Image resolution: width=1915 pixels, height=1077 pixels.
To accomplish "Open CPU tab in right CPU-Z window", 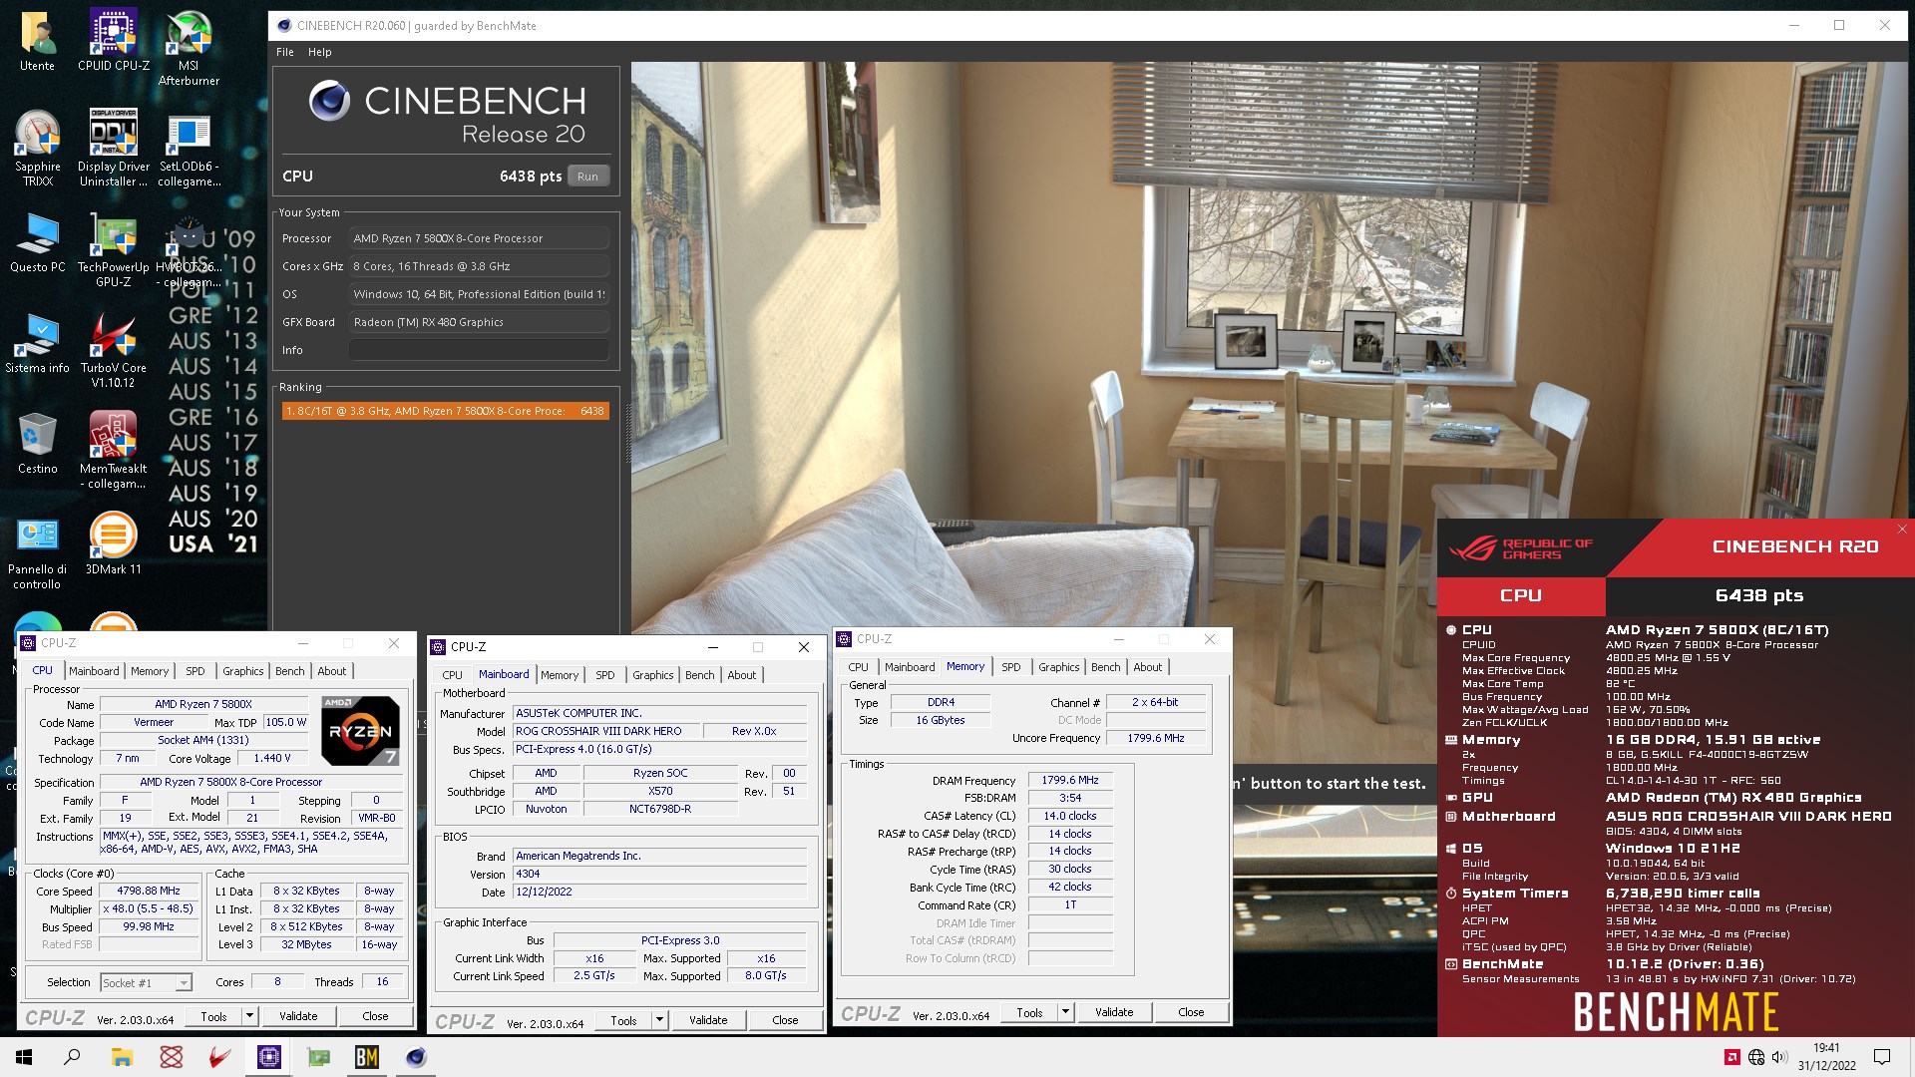I will [x=859, y=667].
